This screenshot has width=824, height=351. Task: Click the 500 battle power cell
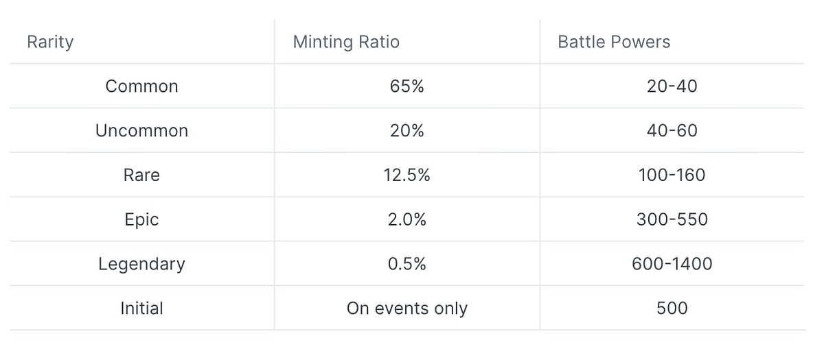[x=672, y=308]
